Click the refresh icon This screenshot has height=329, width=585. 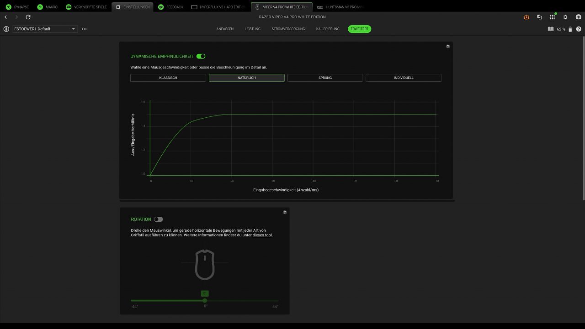tap(28, 17)
